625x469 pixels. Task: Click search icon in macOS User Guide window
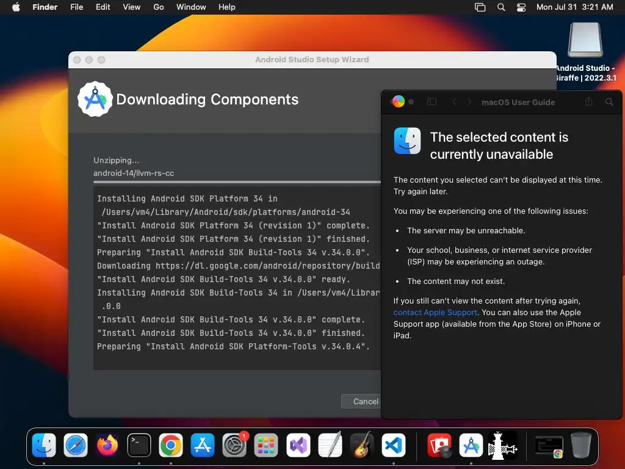pyautogui.click(x=609, y=102)
